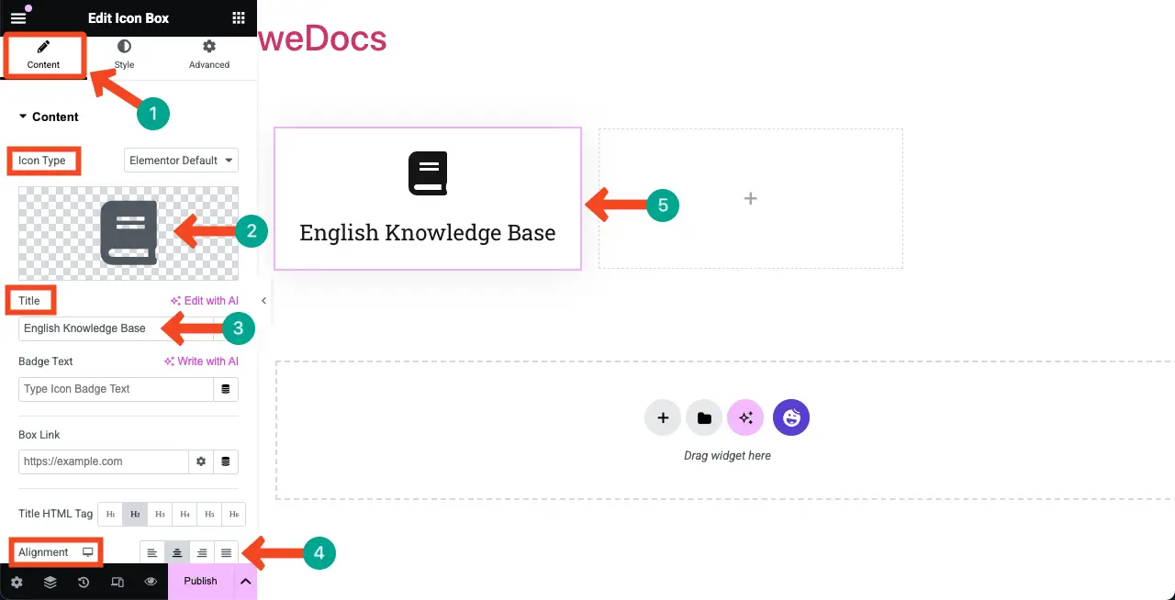
Task: Preview changes with the eye icon
Action: point(151,582)
